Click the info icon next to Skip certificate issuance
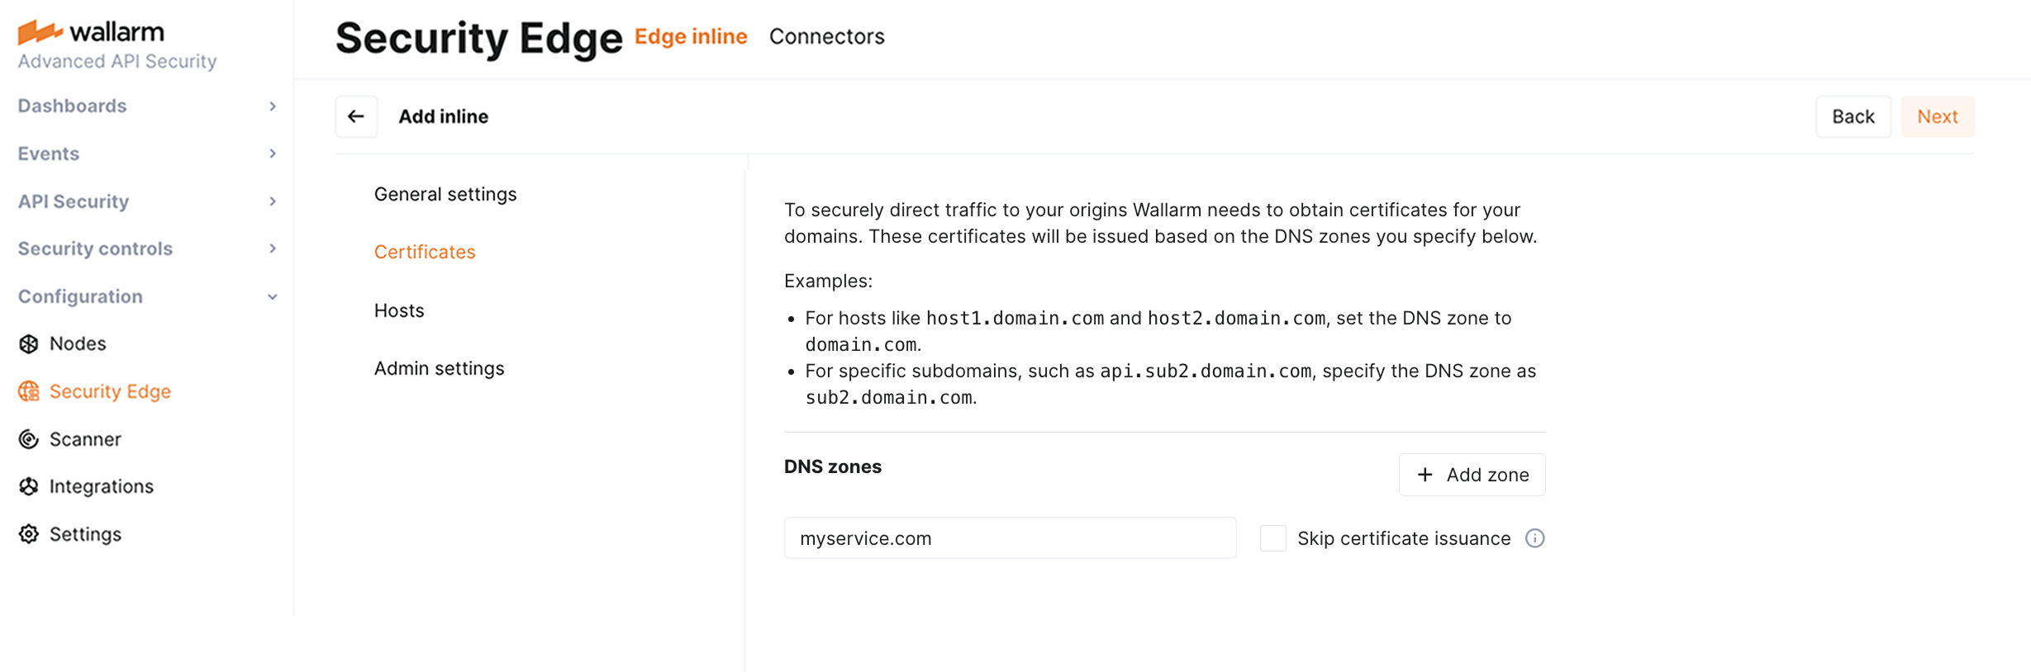 coord(1534,538)
